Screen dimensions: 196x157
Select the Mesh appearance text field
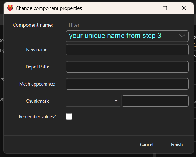tap(127, 84)
